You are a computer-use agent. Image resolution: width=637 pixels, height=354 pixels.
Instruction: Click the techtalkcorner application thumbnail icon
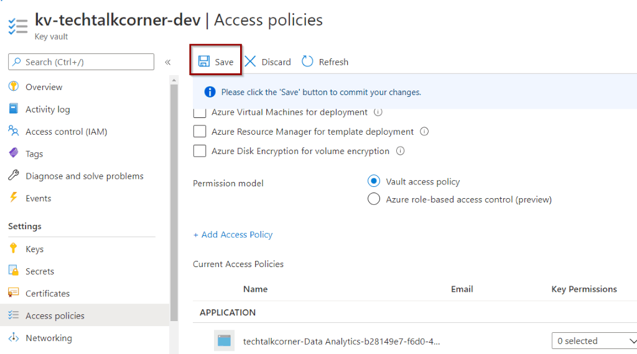224,340
